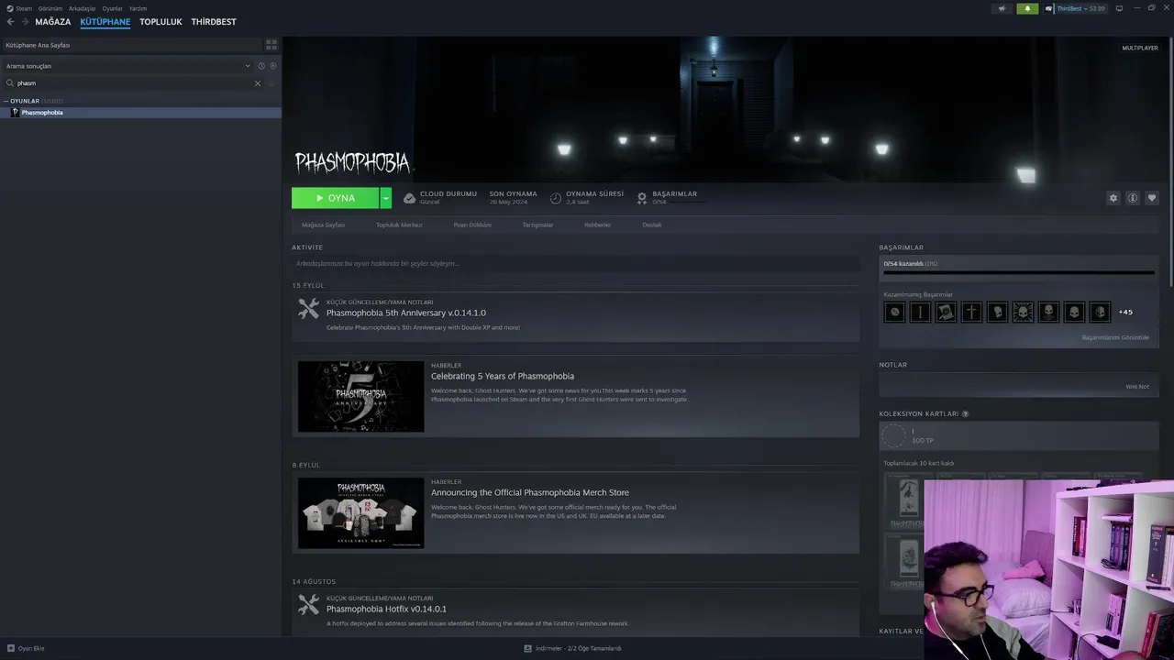This screenshot has height=660, width=1174.
Task: Click the green OYNA play button
Action: (x=335, y=198)
